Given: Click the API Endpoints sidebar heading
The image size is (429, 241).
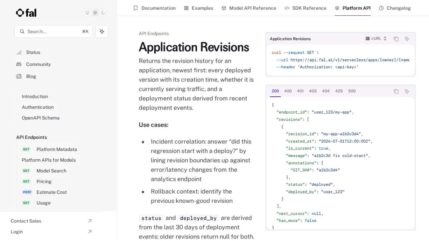Looking at the screenshot, I should click(31, 137).
